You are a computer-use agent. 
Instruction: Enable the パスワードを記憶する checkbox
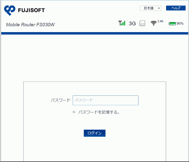(74, 112)
